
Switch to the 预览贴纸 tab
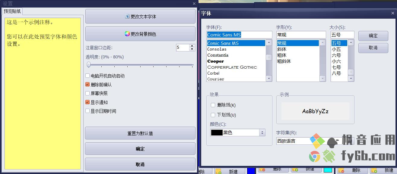pyautogui.click(x=12, y=11)
